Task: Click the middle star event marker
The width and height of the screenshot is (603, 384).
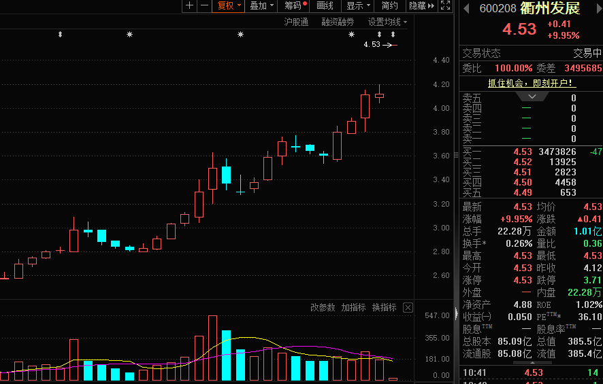Action: (240, 35)
